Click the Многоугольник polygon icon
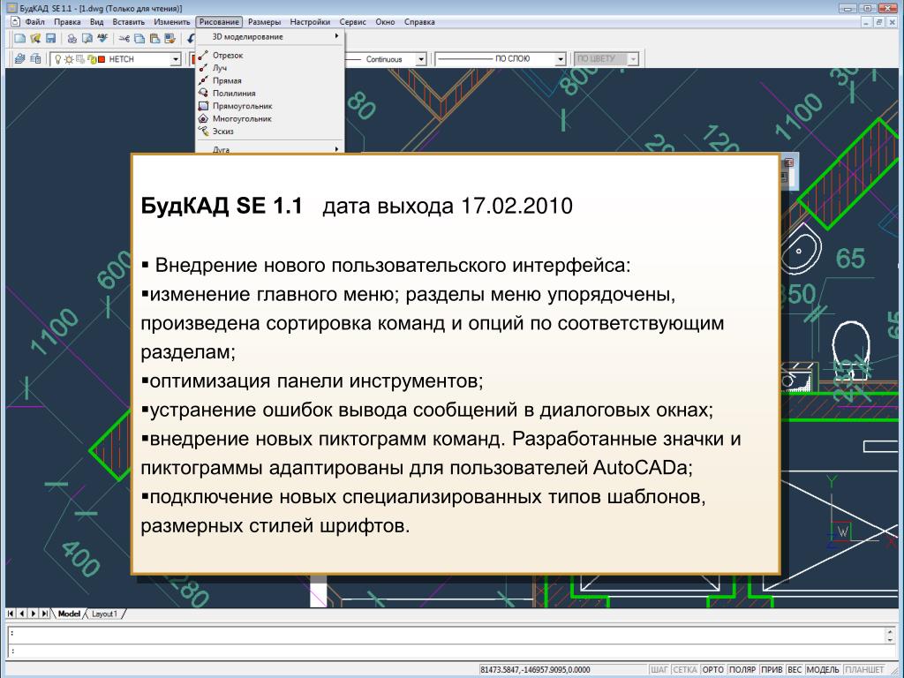Viewport: 904px width, 678px height. [203, 119]
